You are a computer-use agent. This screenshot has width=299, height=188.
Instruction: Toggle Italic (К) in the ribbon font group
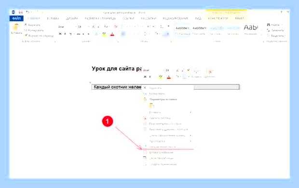tap(65, 34)
